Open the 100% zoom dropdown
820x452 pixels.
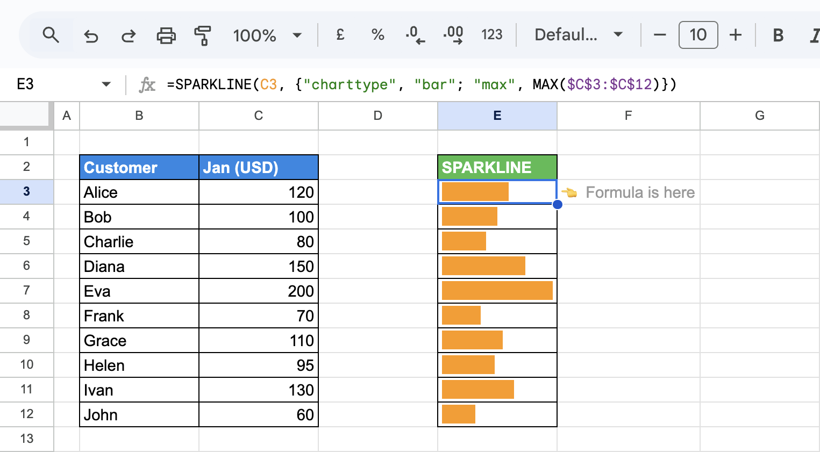(267, 35)
